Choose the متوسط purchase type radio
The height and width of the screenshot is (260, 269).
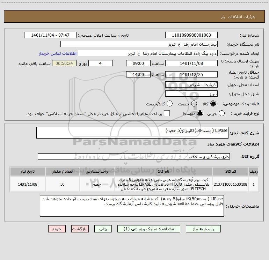click(x=200, y=113)
